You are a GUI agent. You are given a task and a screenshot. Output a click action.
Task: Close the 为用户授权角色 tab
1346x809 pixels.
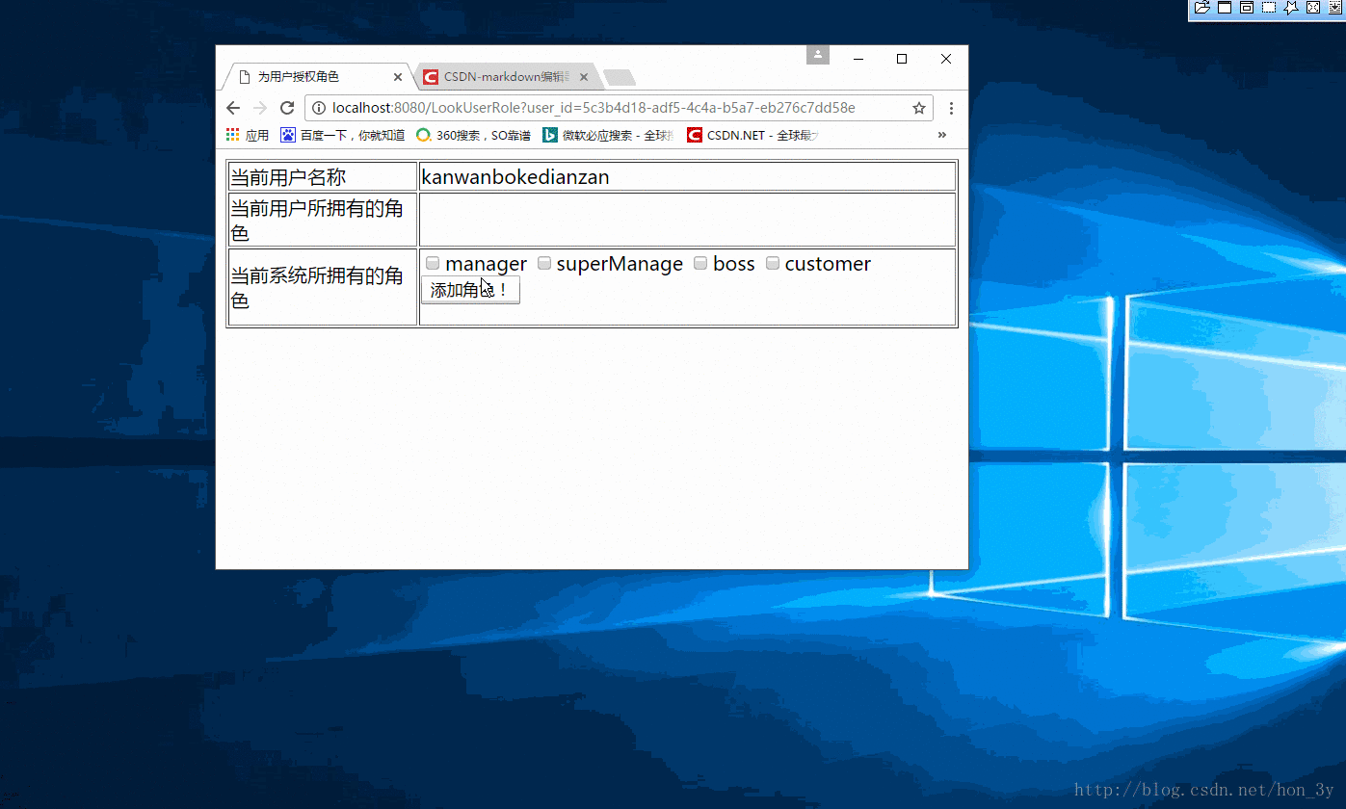398,77
